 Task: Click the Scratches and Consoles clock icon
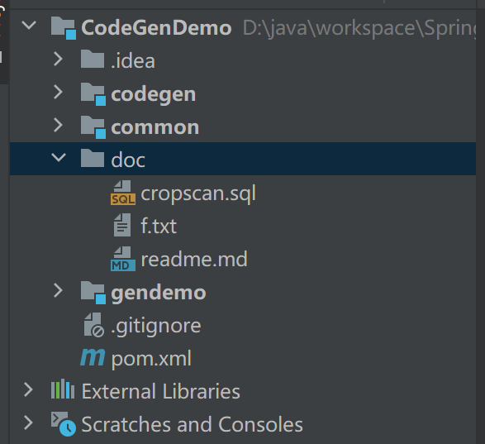tap(64, 424)
